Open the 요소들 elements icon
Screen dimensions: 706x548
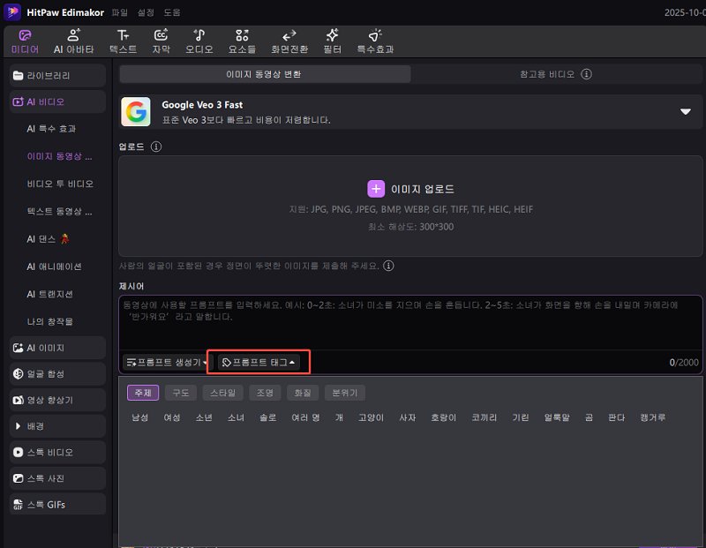[x=242, y=35]
